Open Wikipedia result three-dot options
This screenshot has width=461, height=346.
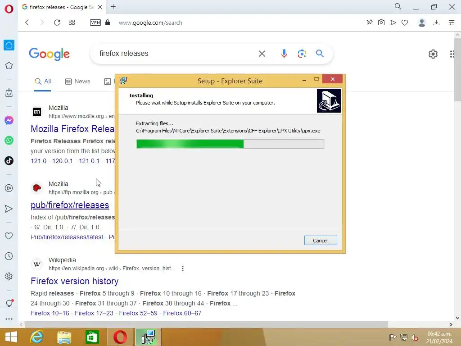pos(183,269)
